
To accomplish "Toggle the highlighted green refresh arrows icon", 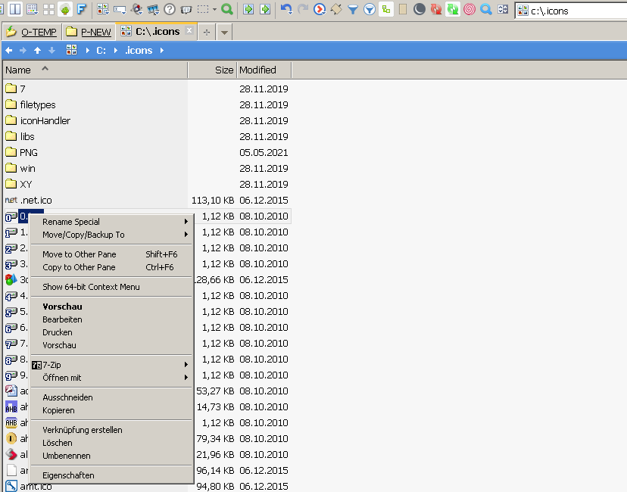I will (x=453, y=10).
